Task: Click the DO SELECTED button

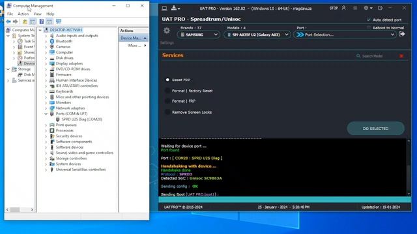Action: point(375,129)
